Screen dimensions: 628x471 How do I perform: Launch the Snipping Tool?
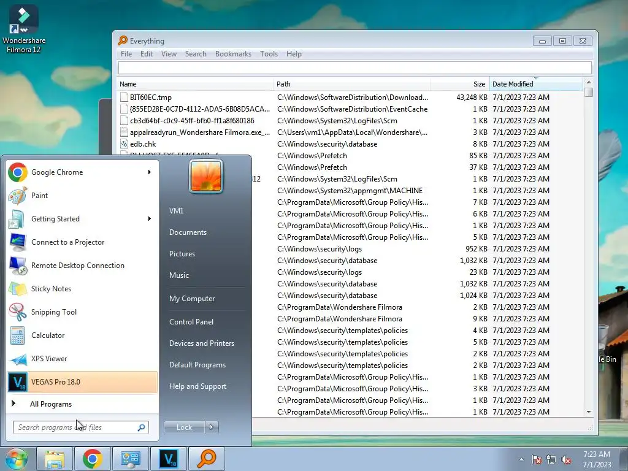coord(82,312)
